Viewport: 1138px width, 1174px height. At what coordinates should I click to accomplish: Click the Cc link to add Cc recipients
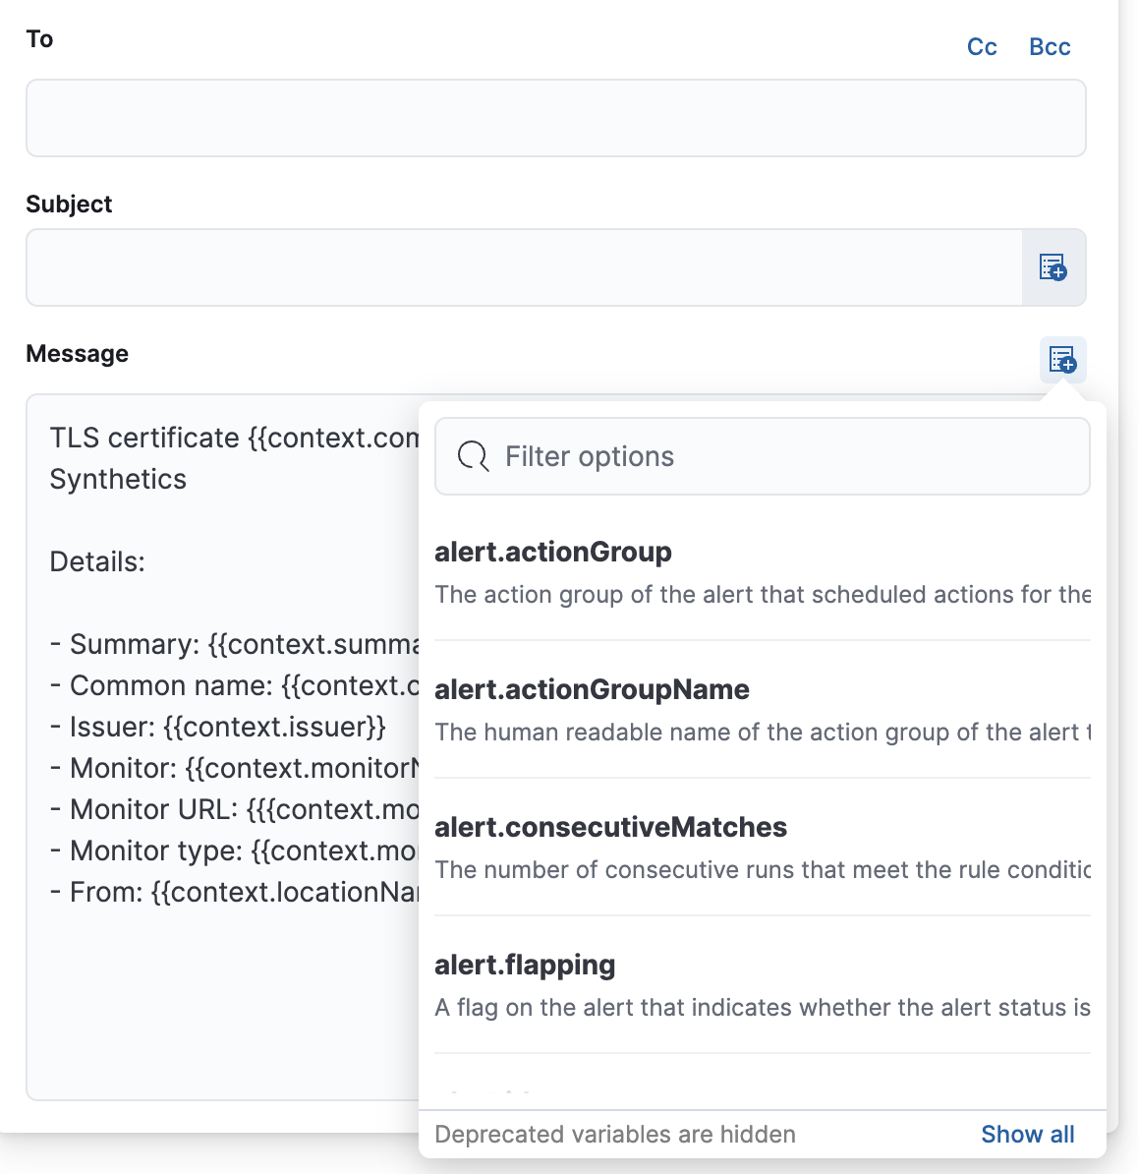[981, 46]
